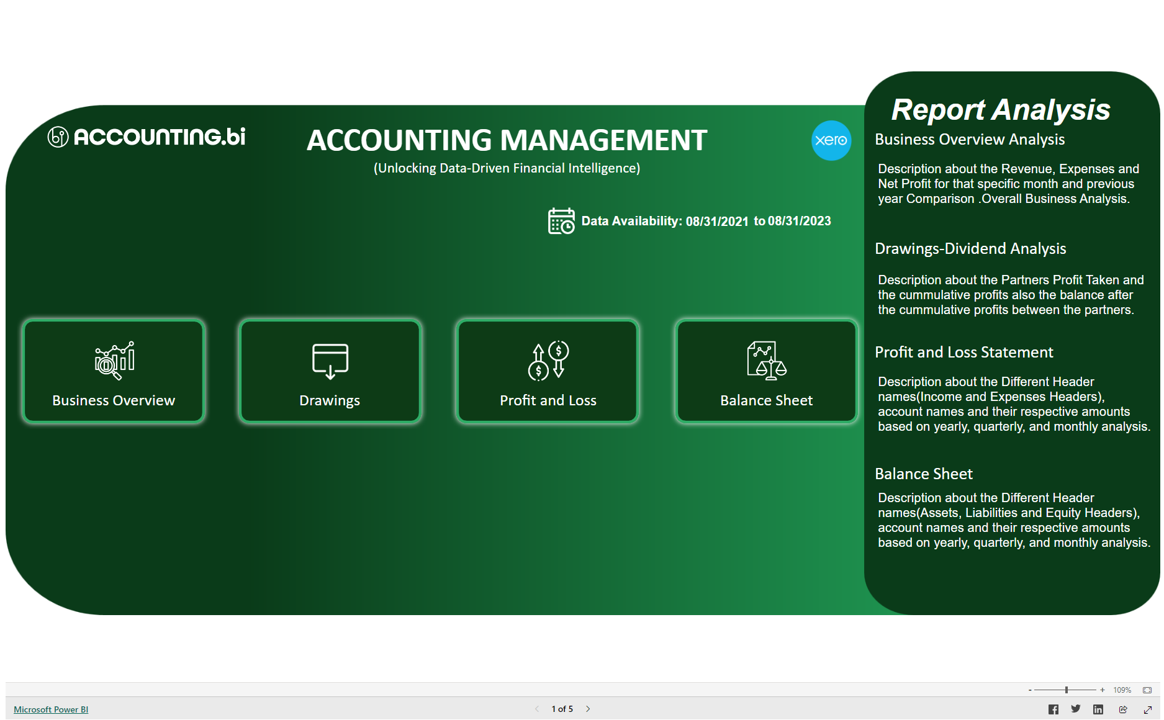Advance to next page with right chevron
Image resolution: width=1164 pixels, height=720 pixels.
(x=588, y=708)
